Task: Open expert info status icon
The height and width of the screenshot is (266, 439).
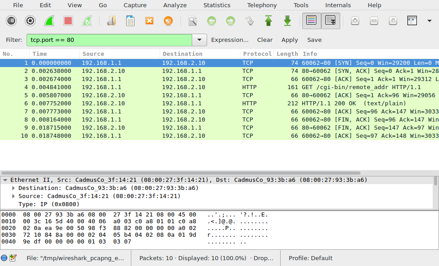Action: click(x=4, y=258)
